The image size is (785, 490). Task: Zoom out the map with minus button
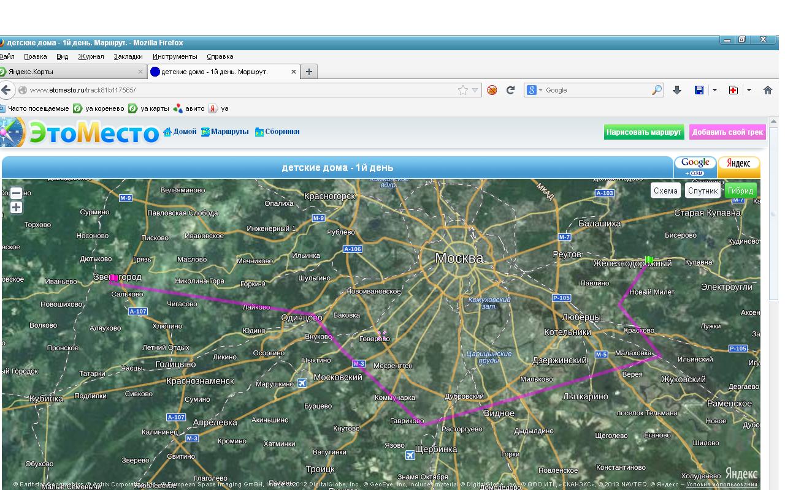17,193
